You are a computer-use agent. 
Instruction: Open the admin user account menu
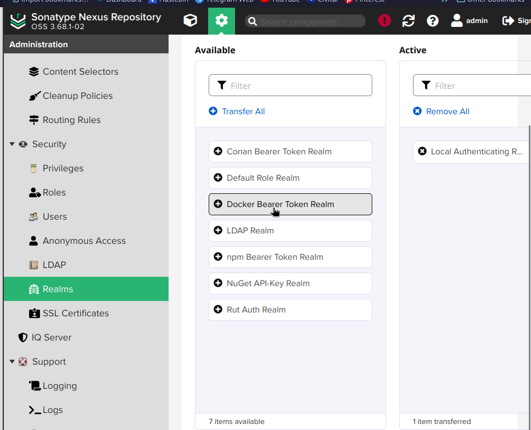[469, 21]
